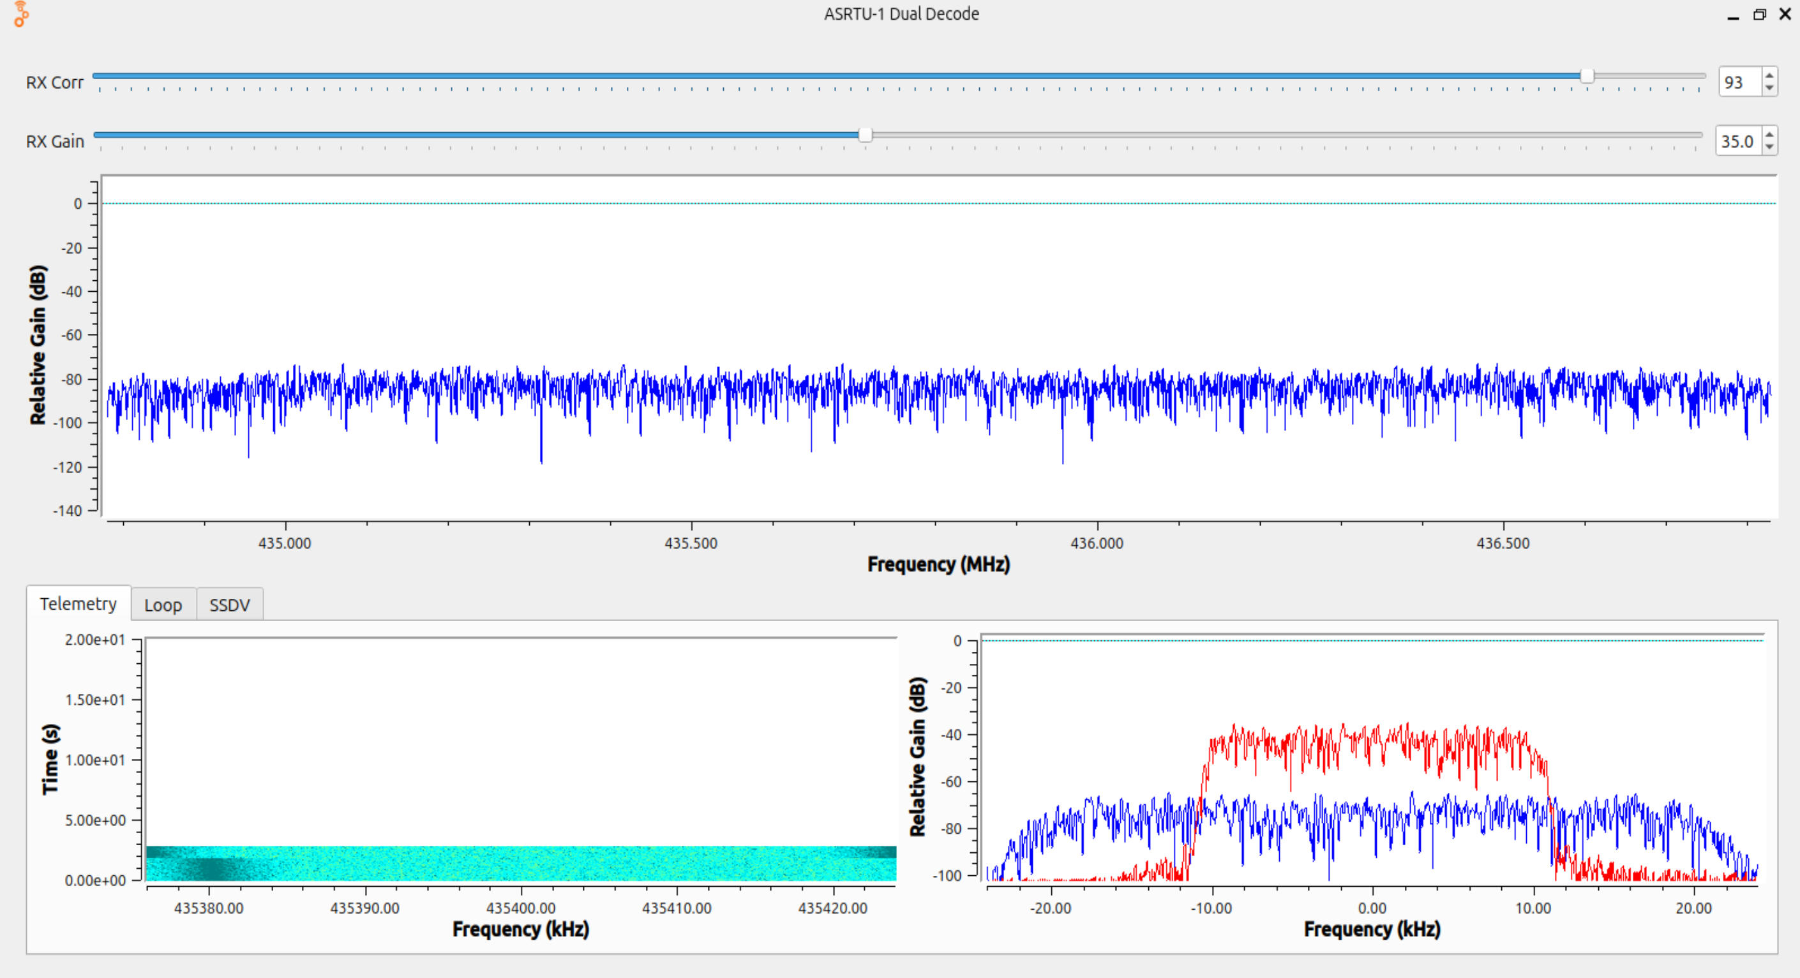Close the ASRTU-1 Dual Decode window
Screen dimensions: 1800x978
1785,14
